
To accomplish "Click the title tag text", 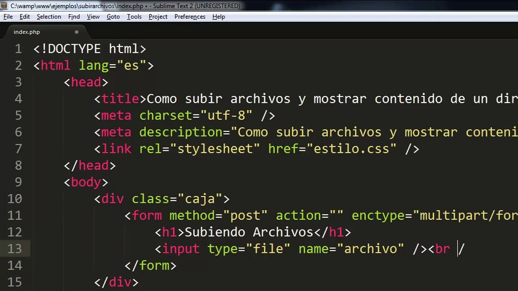I will click(121, 99).
